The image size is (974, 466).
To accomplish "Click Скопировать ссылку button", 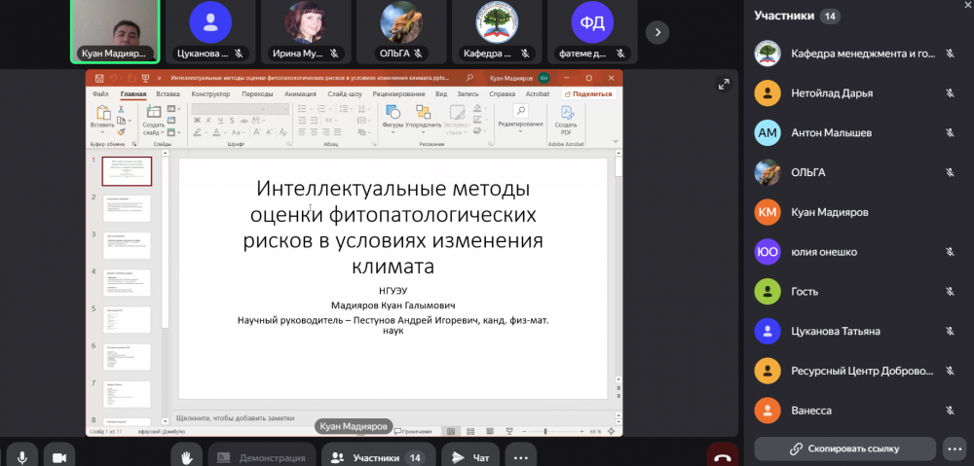I will 844,448.
